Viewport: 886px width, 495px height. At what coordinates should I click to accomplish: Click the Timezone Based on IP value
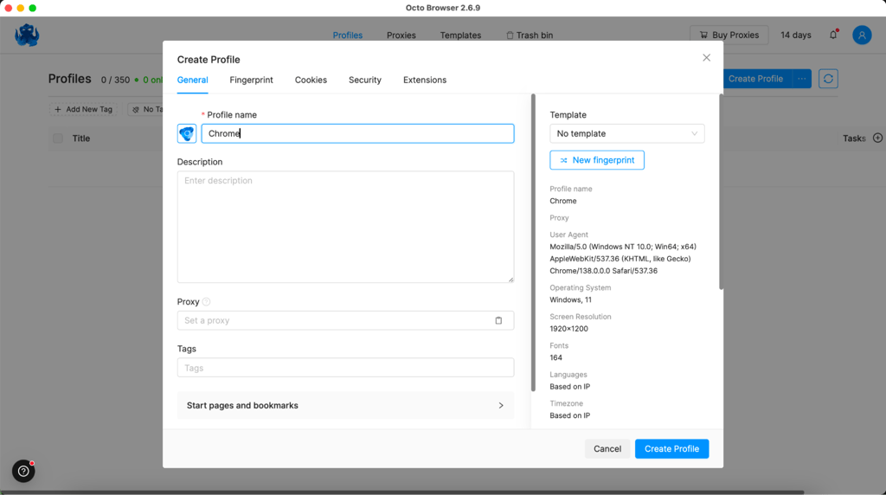point(569,415)
